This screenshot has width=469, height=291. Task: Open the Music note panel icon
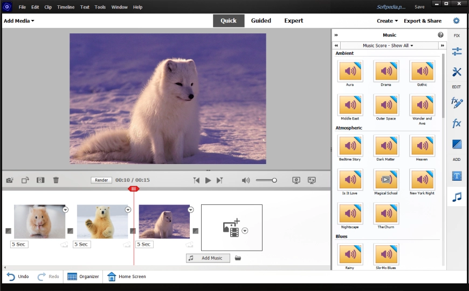(x=457, y=197)
